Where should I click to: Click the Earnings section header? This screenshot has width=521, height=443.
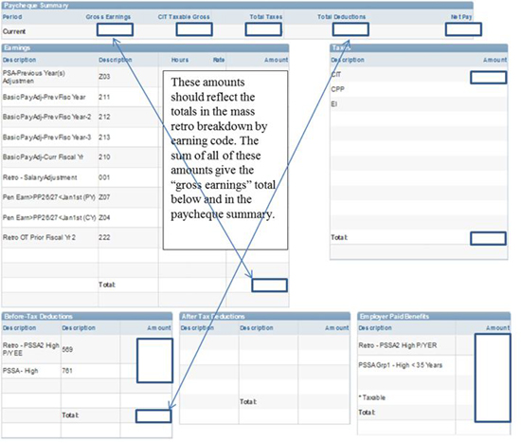click(x=145, y=47)
